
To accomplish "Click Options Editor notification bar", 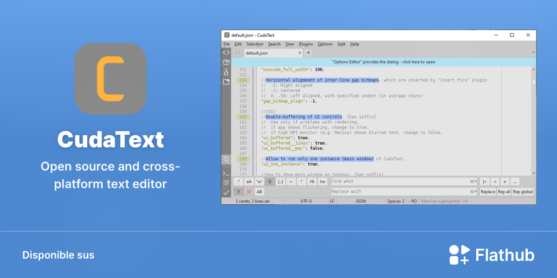I will [383, 62].
